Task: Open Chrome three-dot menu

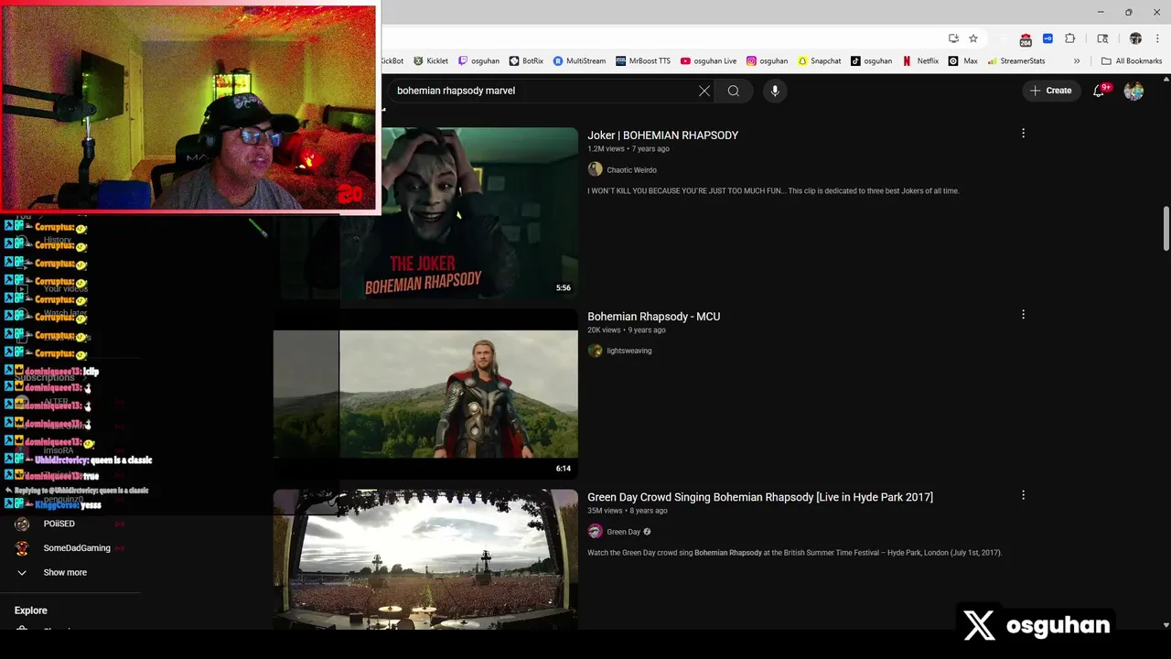Action: pos(1156,38)
